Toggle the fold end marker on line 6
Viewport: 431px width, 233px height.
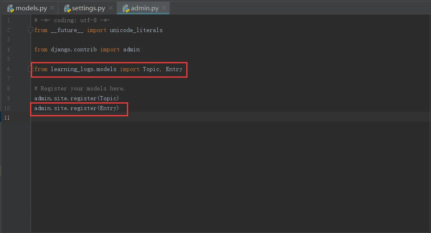30,69
